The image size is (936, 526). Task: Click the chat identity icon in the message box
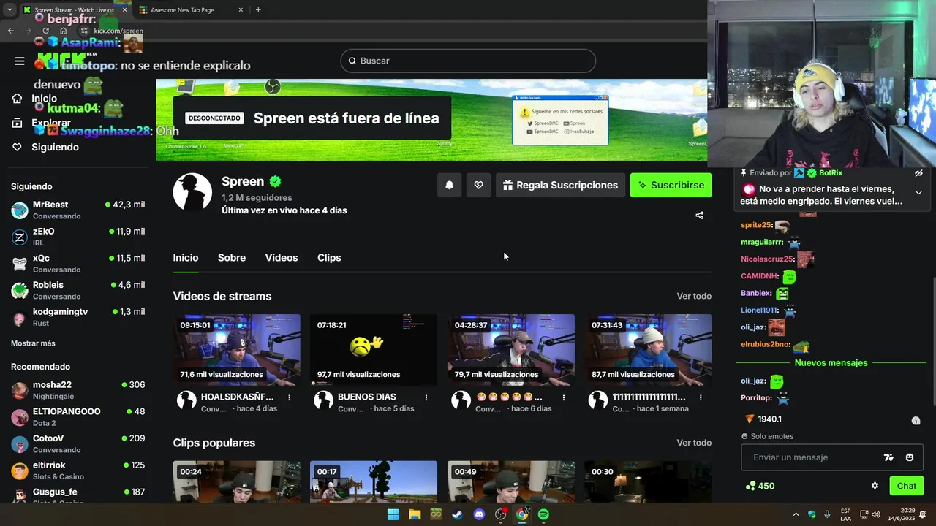click(x=888, y=457)
